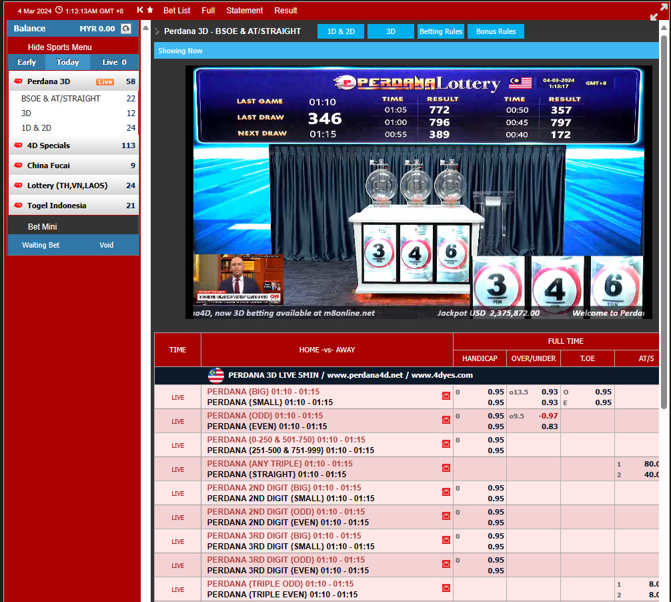Click the red icon in PERDANA {BIG} row
Image resolution: width=671 pixels, height=602 pixels.
click(x=446, y=396)
